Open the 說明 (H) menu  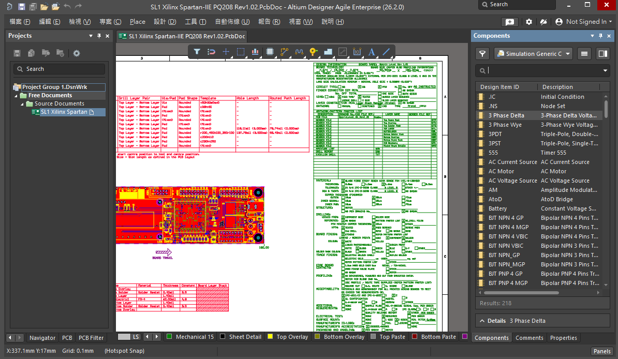coord(333,22)
